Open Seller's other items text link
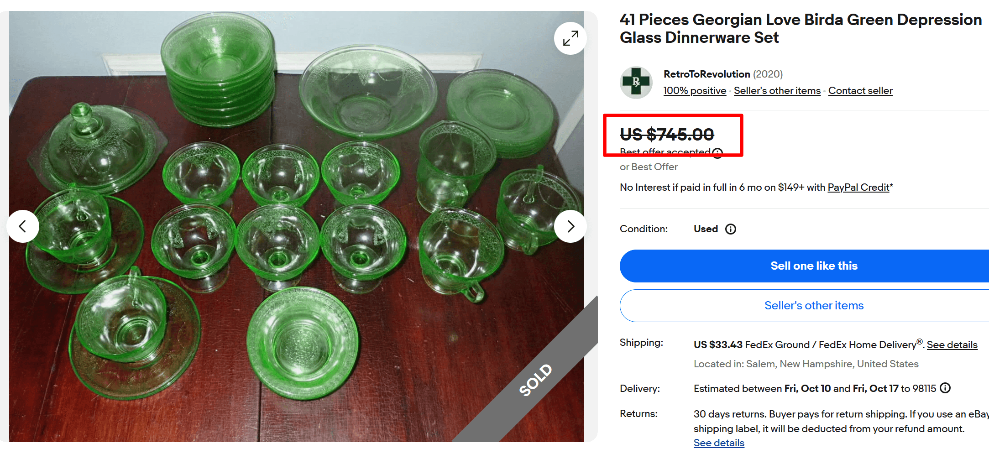The width and height of the screenshot is (989, 454). (x=777, y=90)
